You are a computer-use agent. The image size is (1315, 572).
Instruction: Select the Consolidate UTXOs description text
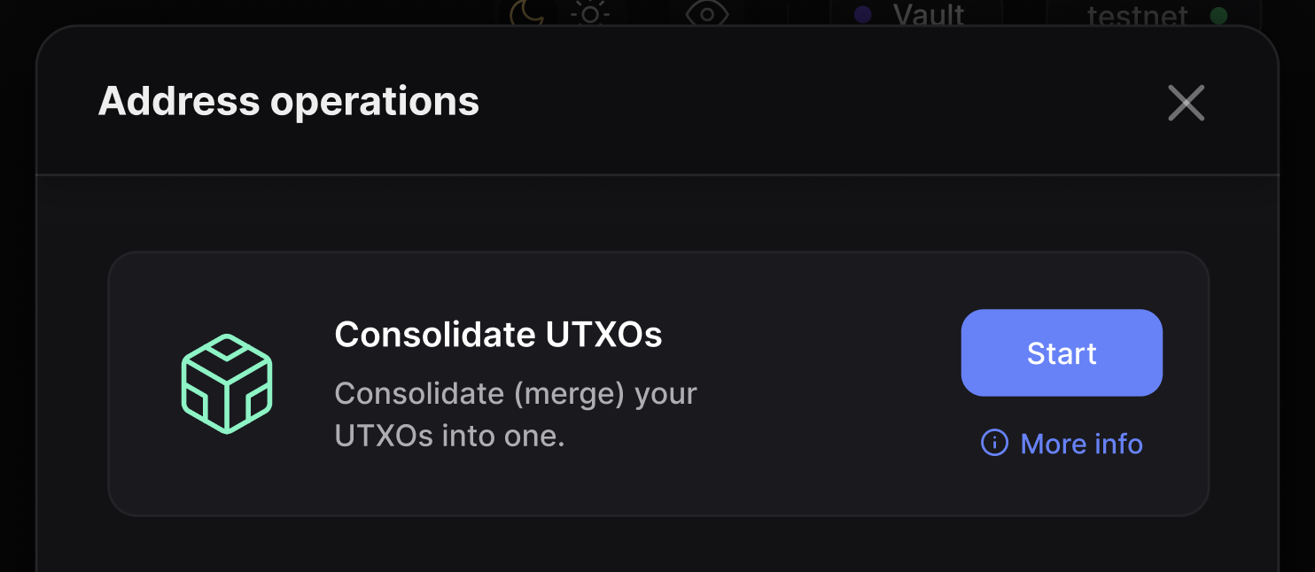pyautogui.click(x=516, y=414)
